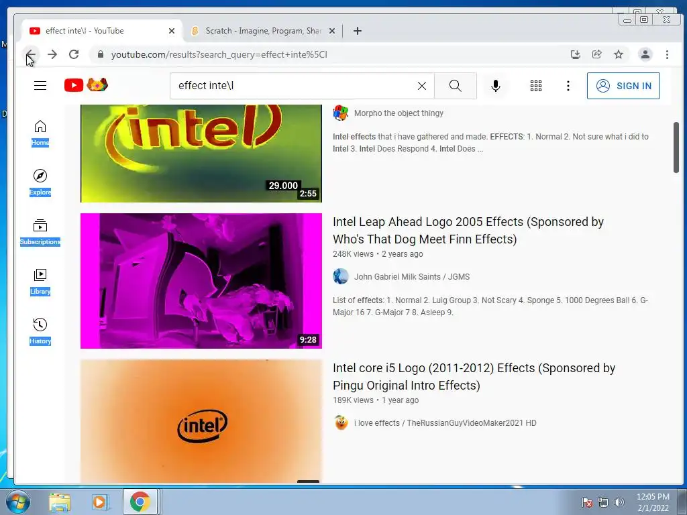Click Morpho the object thingy channel avatar
687x515 pixels.
tap(340, 113)
